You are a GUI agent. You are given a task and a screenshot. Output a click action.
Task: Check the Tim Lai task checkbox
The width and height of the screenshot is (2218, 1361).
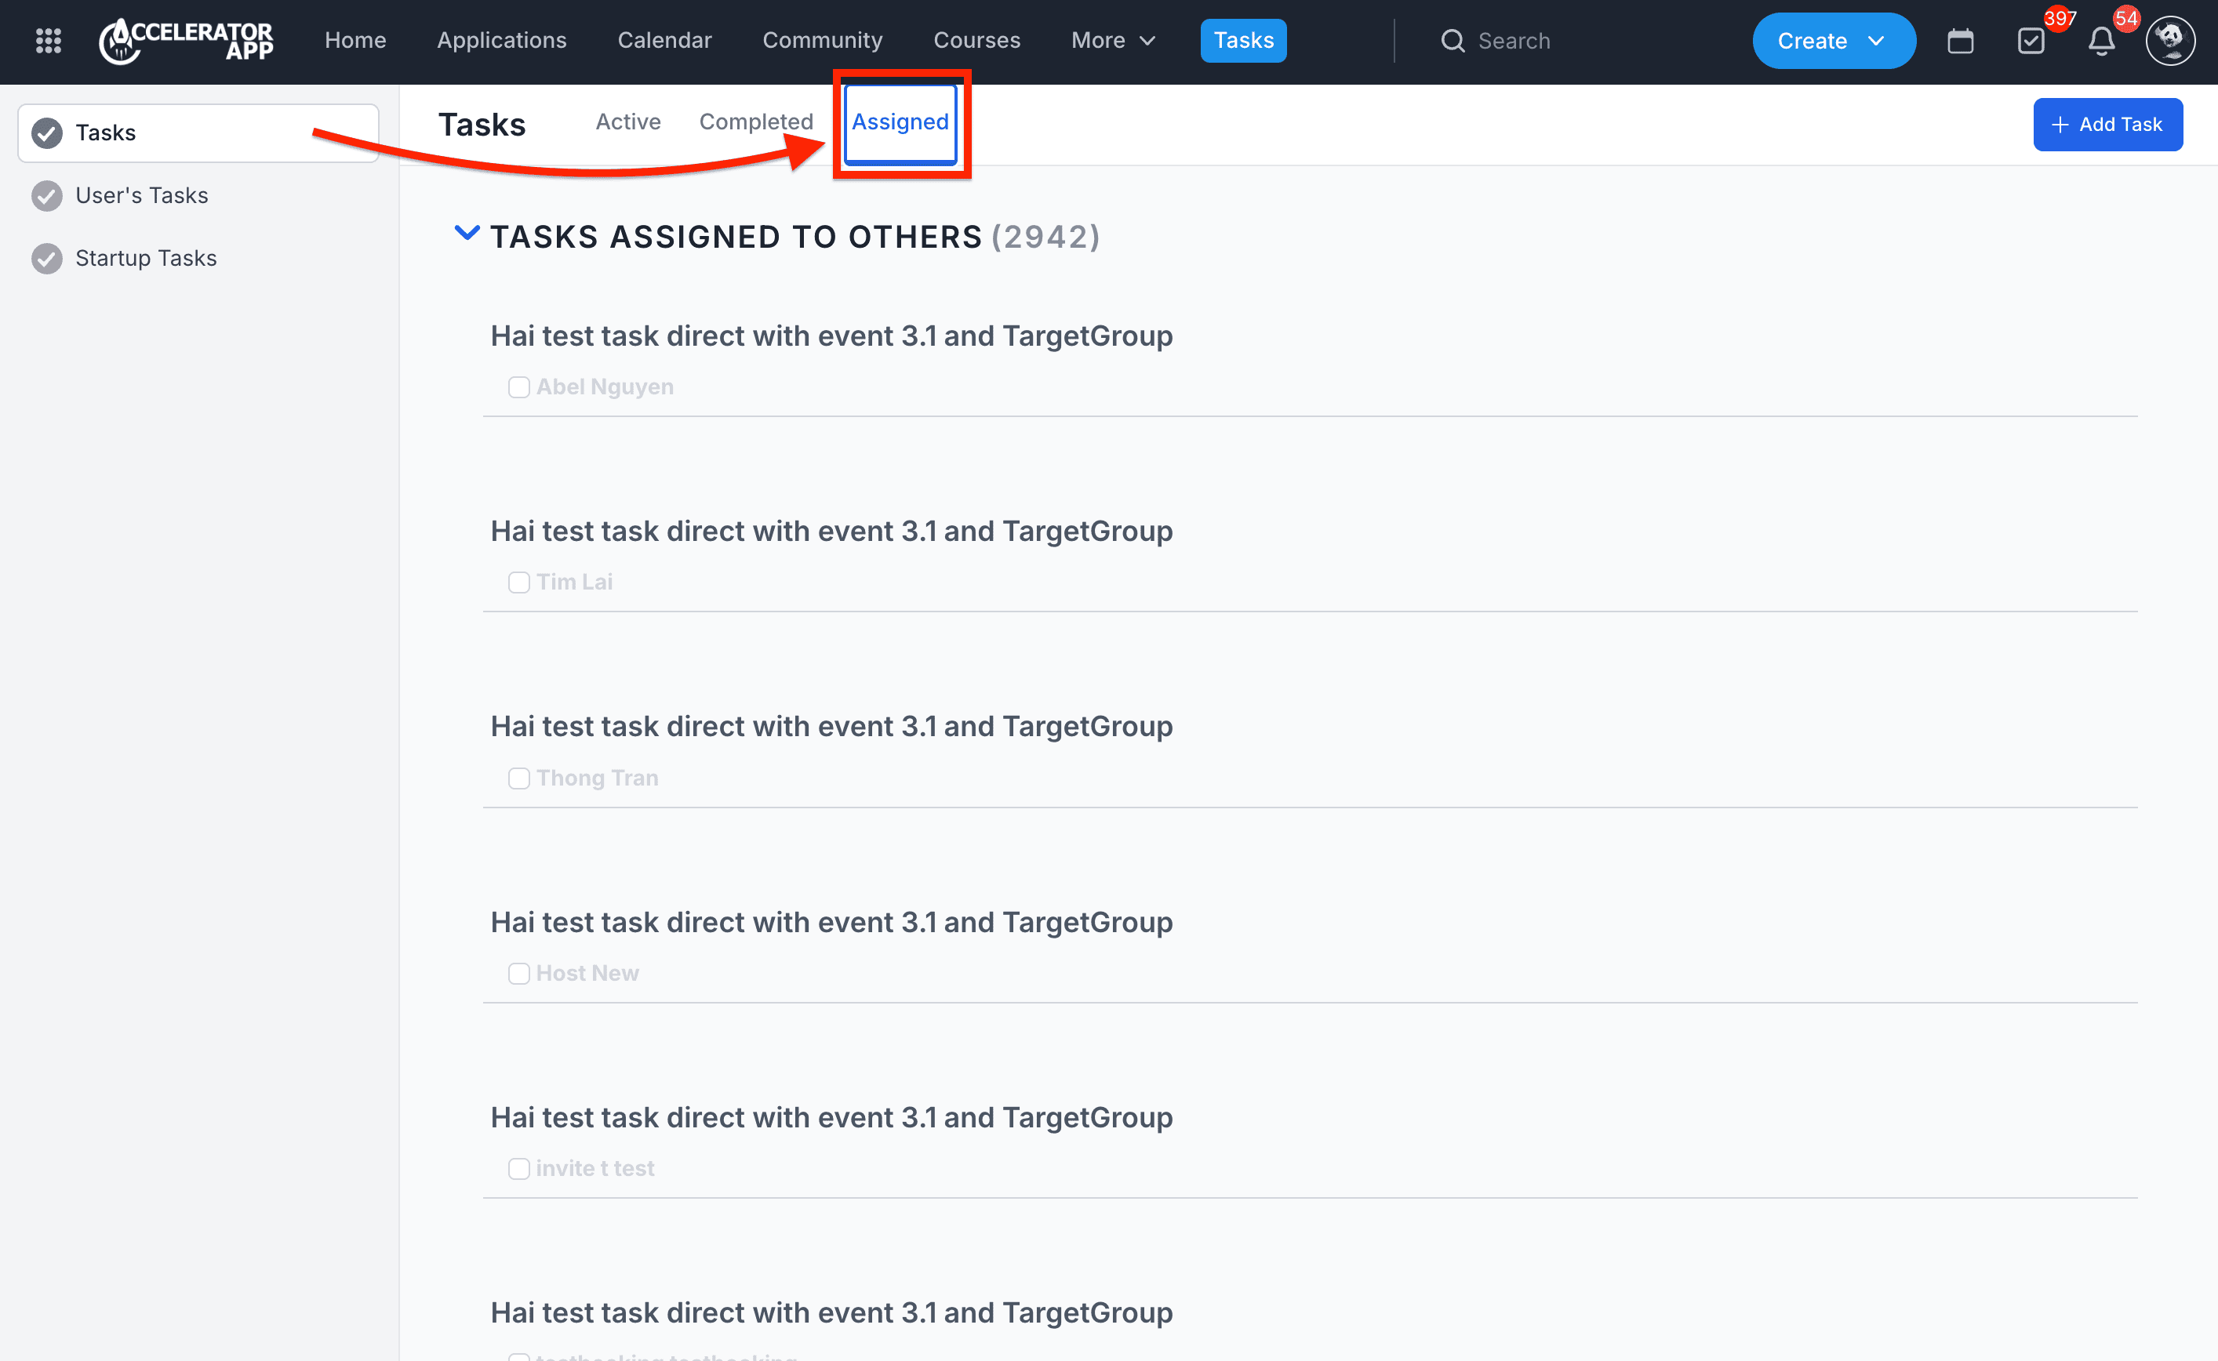tap(518, 583)
